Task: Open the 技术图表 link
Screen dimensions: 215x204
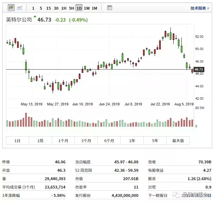Action: click(x=200, y=8)
